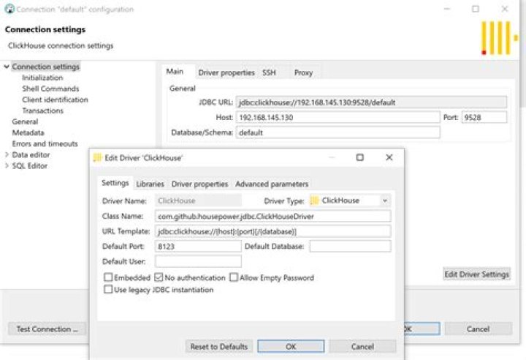Viewport: 526px width, 360px height.
Task: Select the Main tab in connection settings
Action: tap(175, 71)
